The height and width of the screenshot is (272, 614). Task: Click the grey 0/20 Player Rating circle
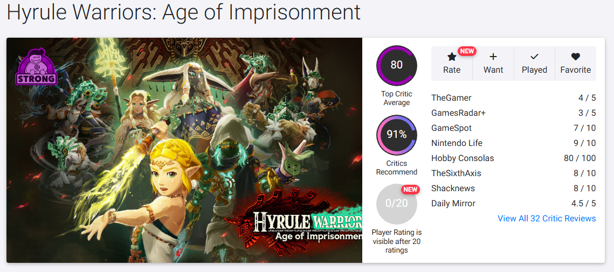click(396, 204)
